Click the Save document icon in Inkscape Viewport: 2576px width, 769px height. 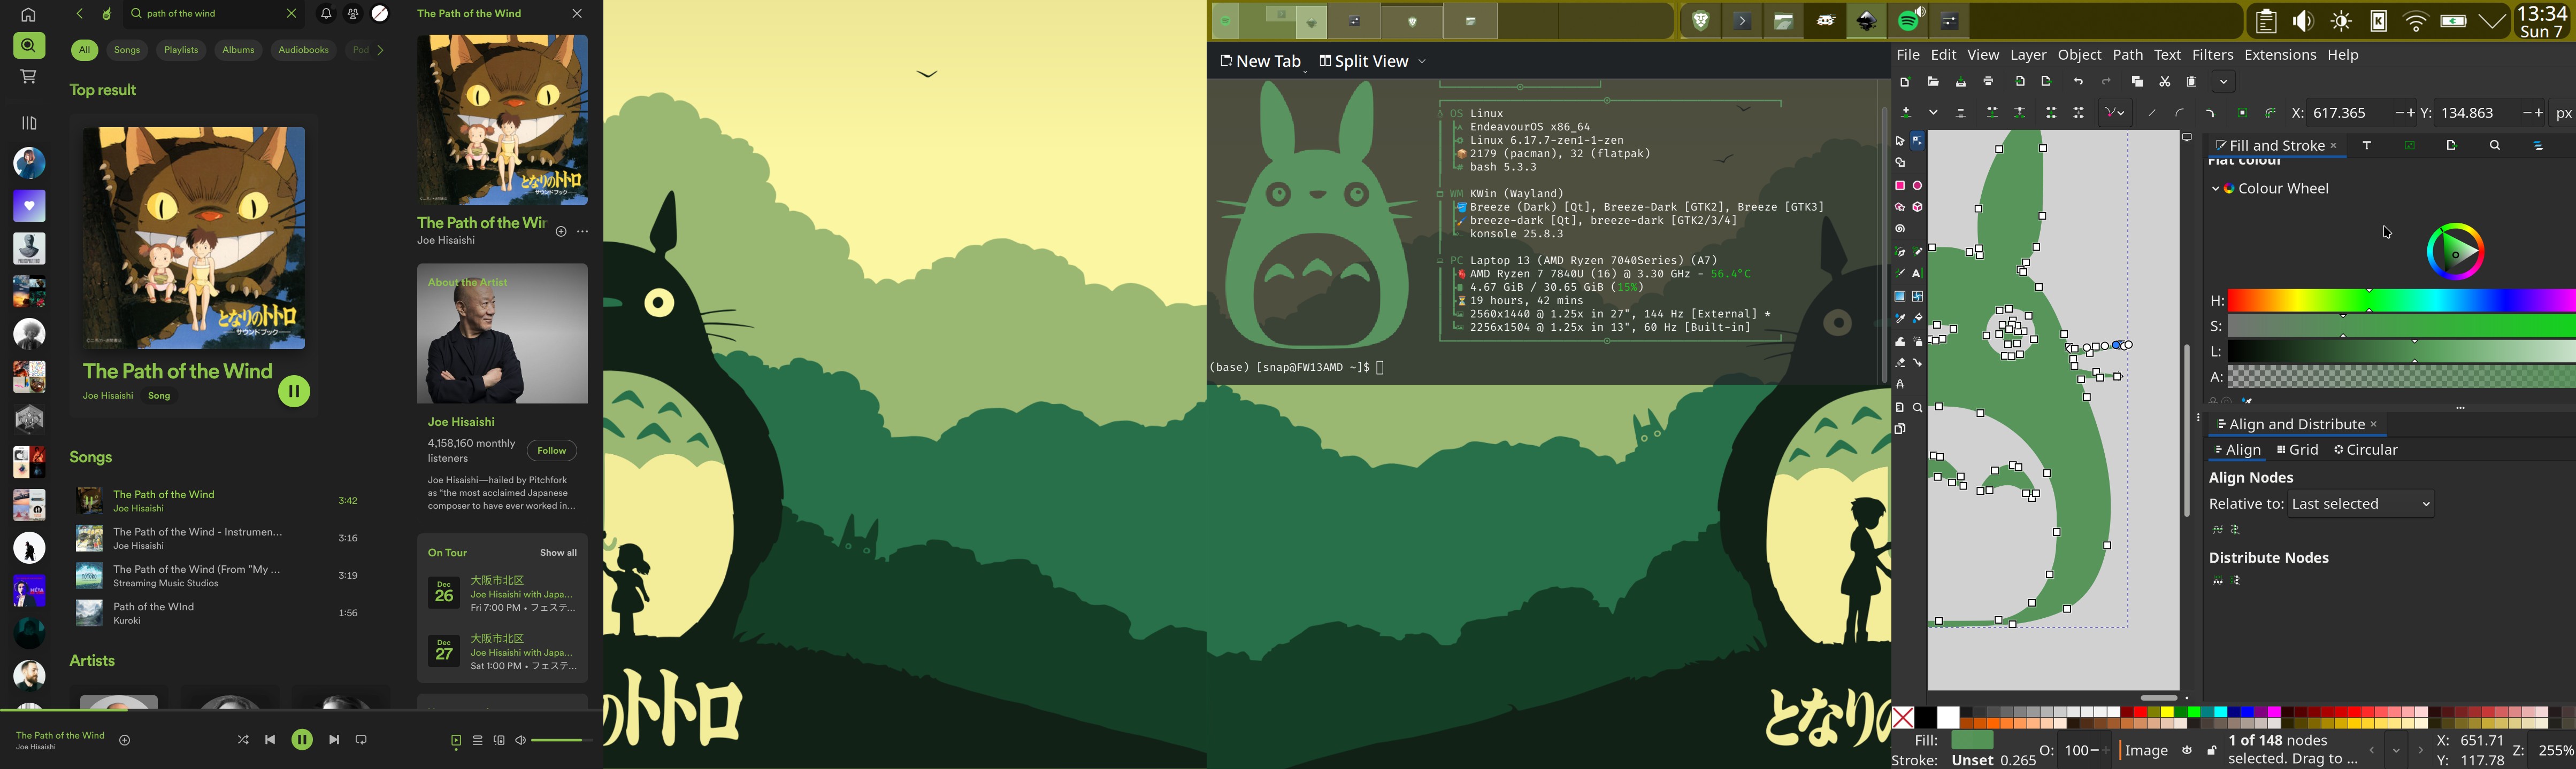click(x=1961, y=82)
